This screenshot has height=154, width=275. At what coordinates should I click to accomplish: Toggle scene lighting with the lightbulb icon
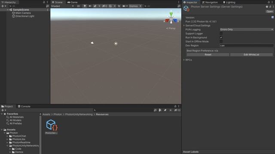click(x=85, y=6)
